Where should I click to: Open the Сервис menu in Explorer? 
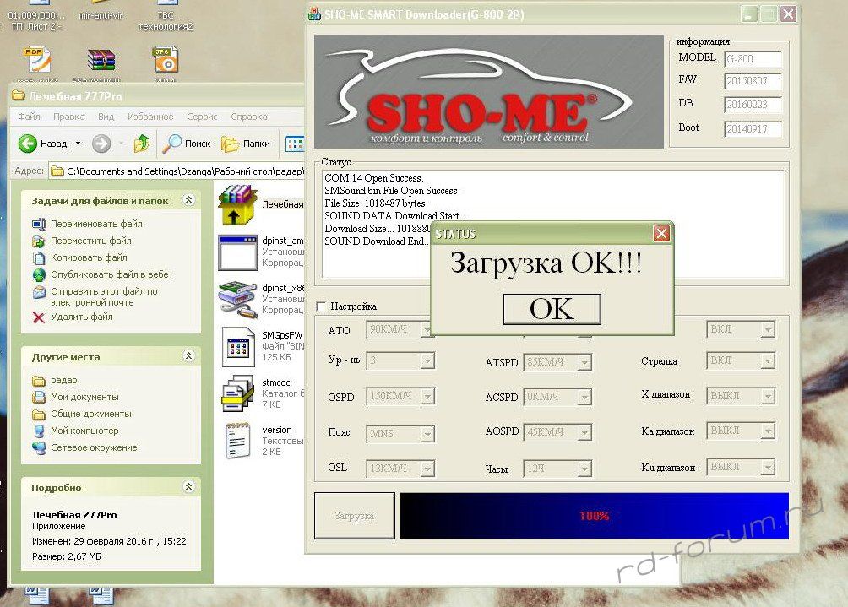(202, 117)
